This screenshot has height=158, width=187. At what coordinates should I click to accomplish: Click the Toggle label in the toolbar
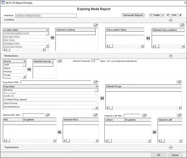[x=157, y=15]
